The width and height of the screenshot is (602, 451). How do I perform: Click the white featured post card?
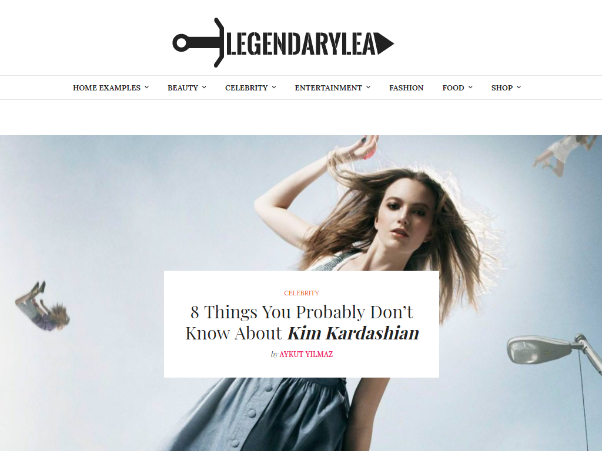tap(302, 324)
